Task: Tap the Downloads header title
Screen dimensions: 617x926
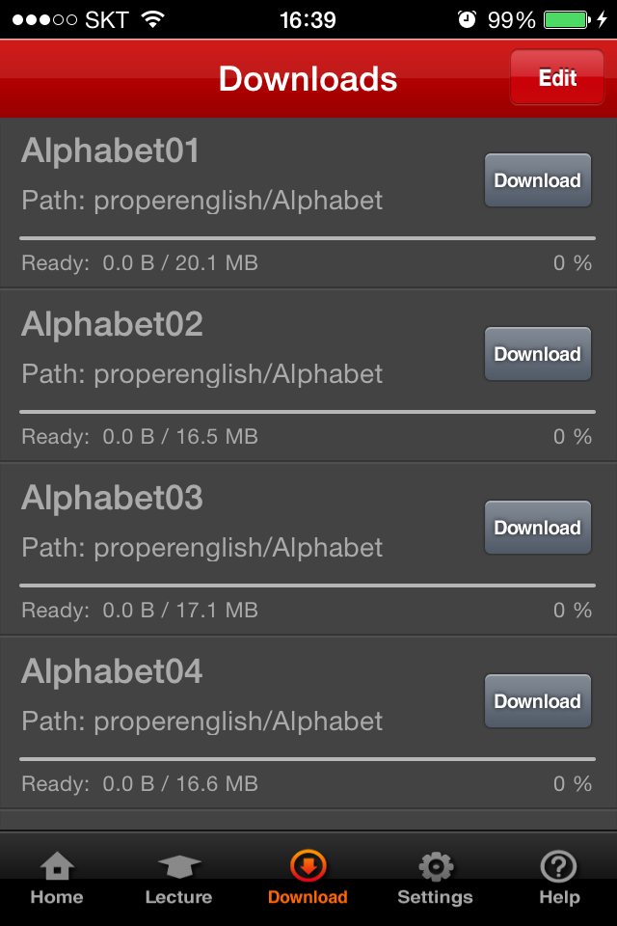Action: pyautogui.click(x=308, y=78)
